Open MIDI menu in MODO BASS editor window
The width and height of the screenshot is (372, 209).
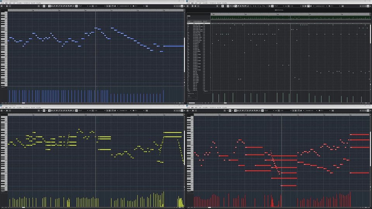(x=10, y=3)
